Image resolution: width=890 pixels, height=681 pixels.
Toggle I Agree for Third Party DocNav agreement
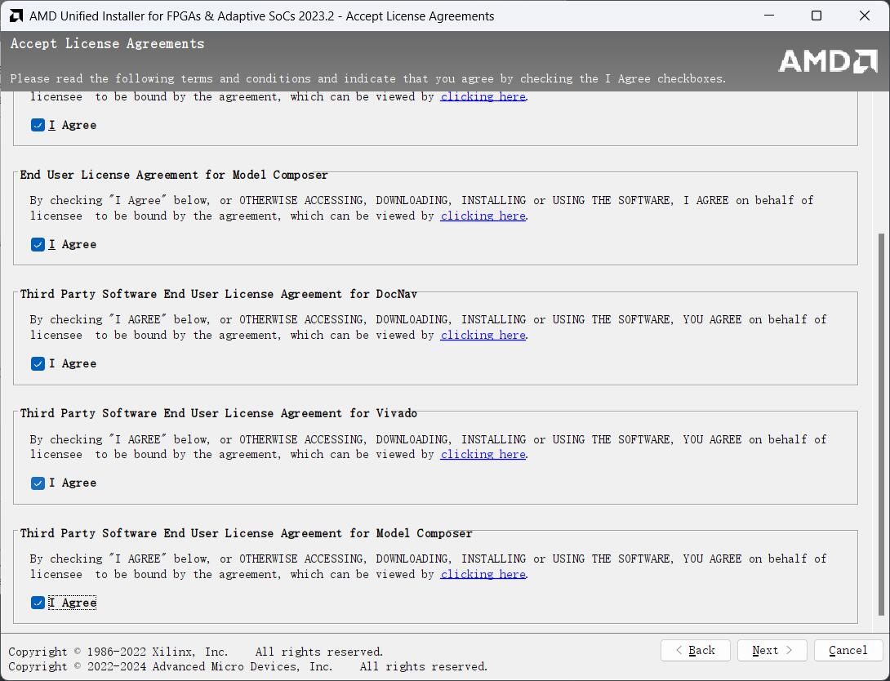(x=38, y=363)
